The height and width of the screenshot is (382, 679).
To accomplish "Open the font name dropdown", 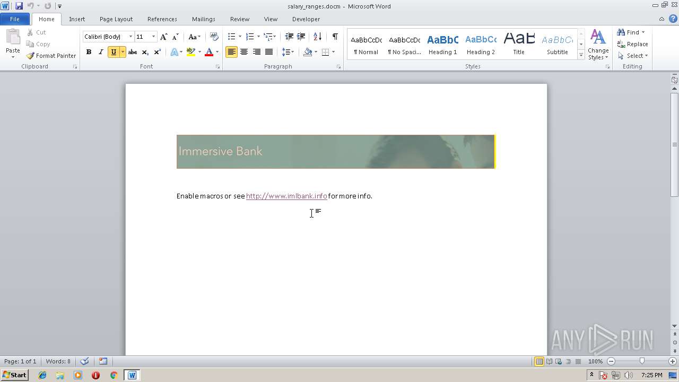I will (x=130, y=37).
